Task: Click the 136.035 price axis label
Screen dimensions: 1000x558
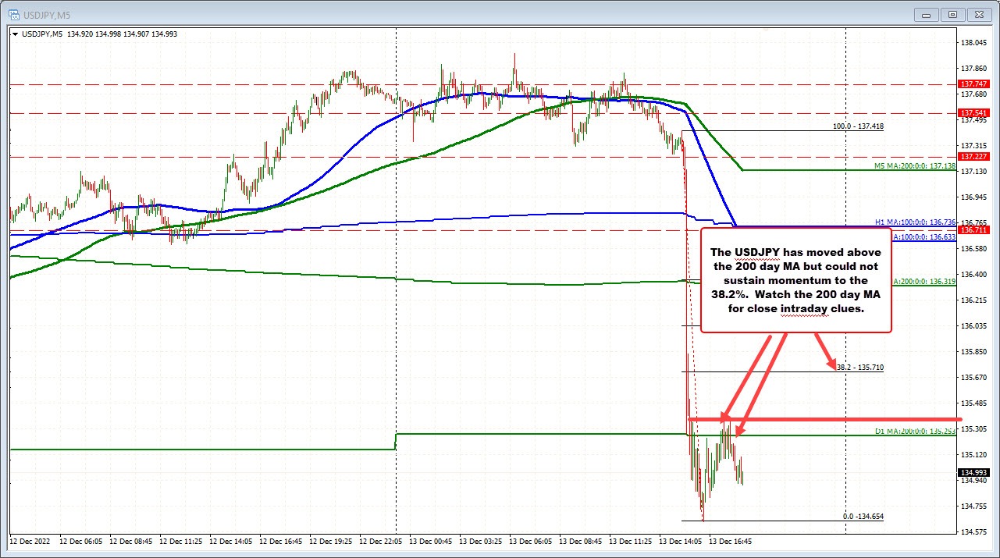Action: pos(973,325)
